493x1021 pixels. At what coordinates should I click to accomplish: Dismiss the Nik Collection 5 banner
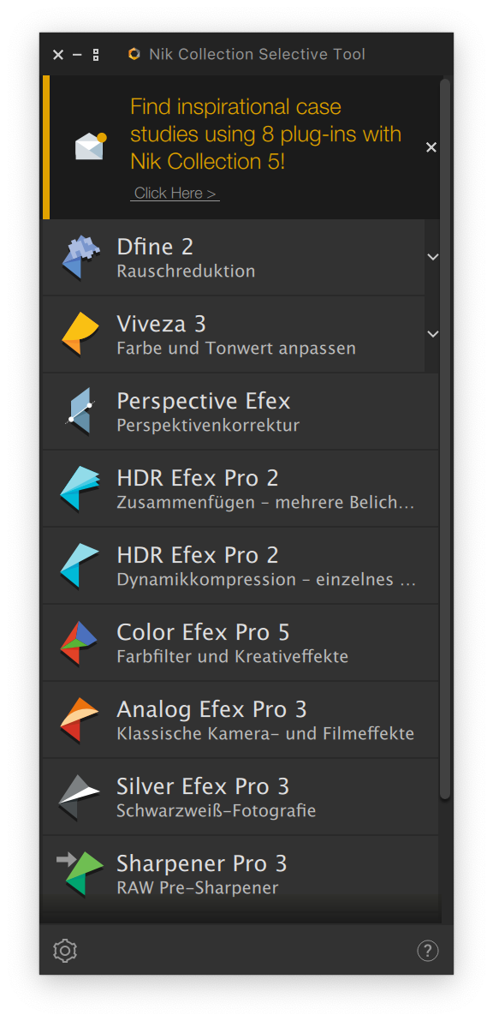(x=431, y=148)
